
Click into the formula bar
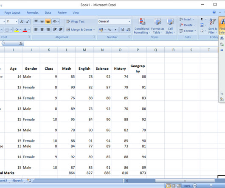pos(121,43)
